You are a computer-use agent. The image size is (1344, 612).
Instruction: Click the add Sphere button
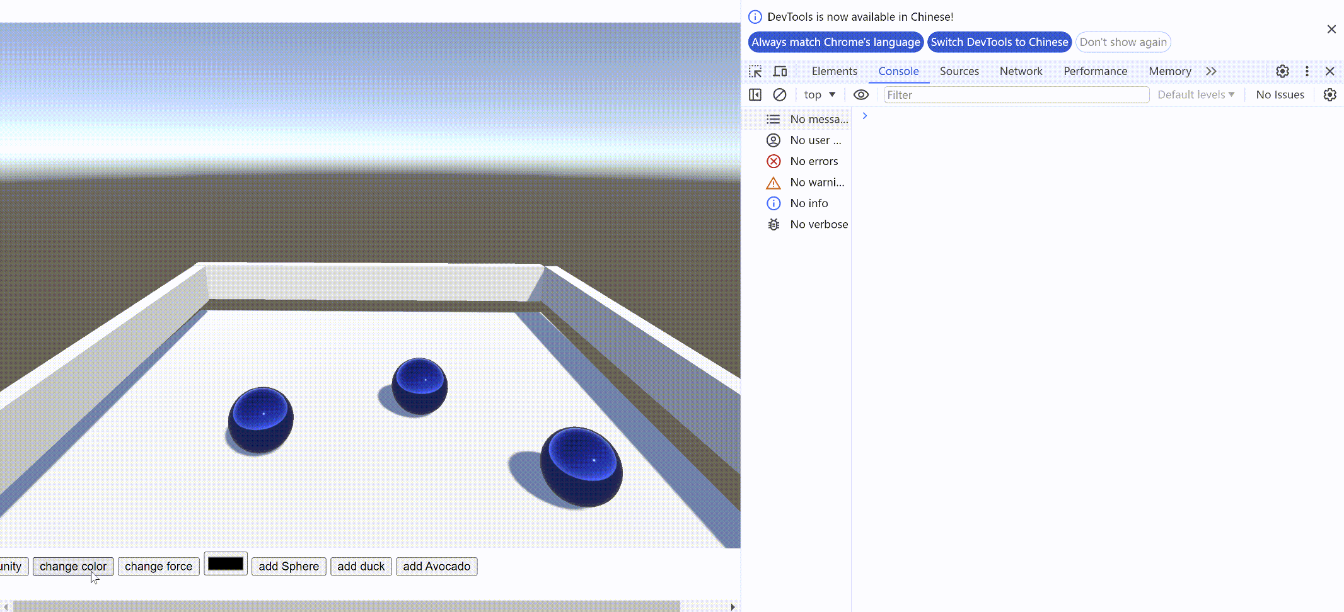click(x=289, y=566)
